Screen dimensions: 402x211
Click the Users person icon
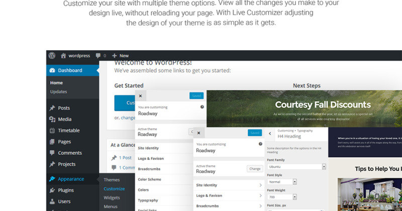click(52, 201)
